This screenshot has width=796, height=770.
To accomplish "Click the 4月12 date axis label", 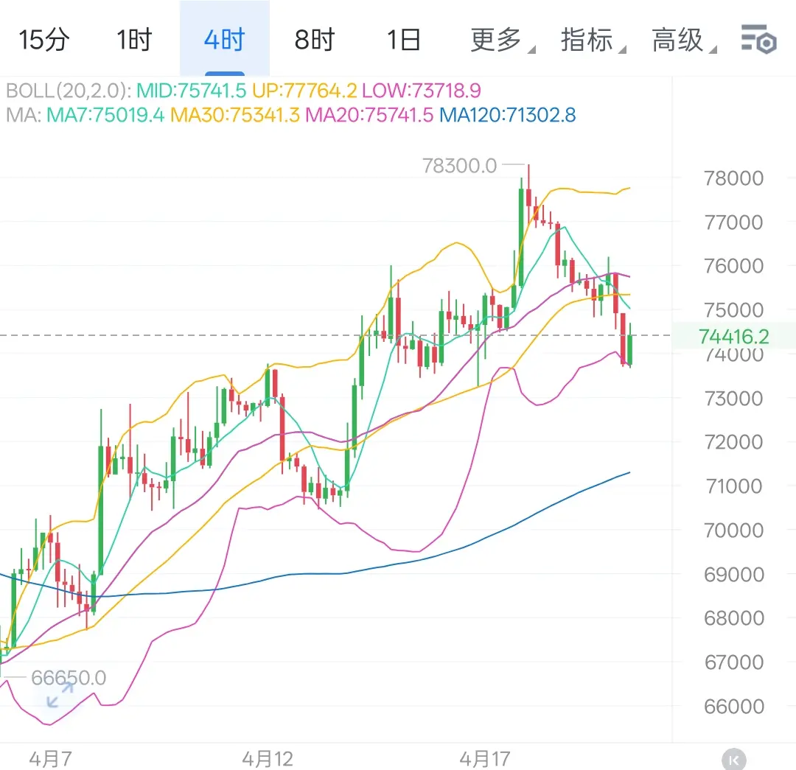I will pyautogui.click(x=268, y=760).
